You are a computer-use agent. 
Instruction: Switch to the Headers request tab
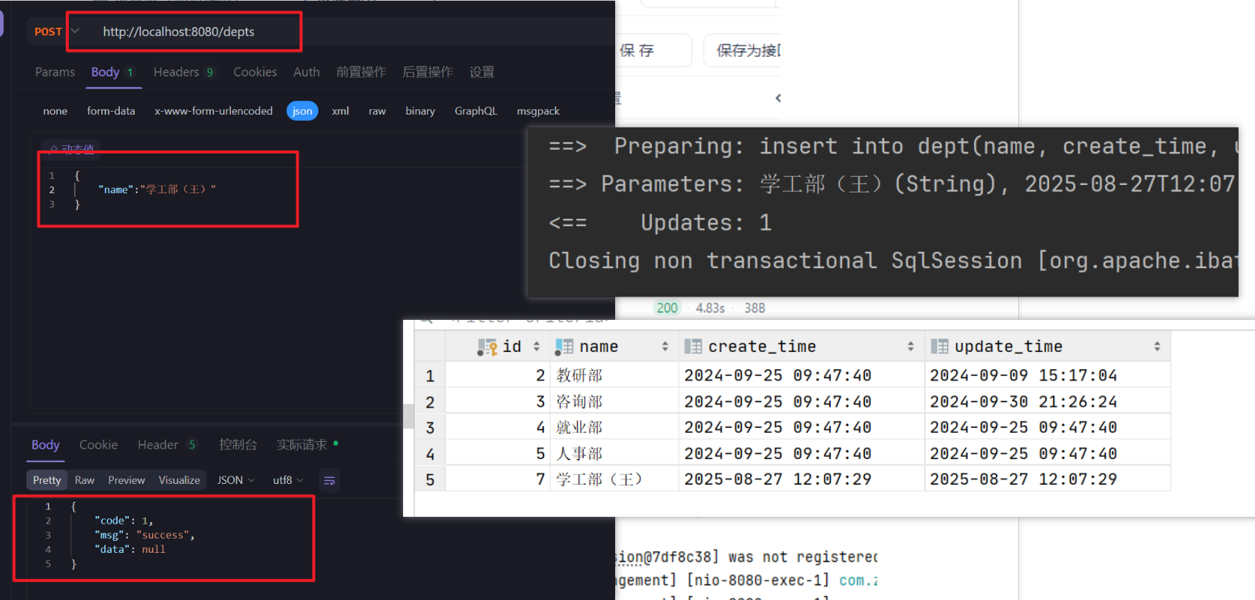tap(177, 72)
